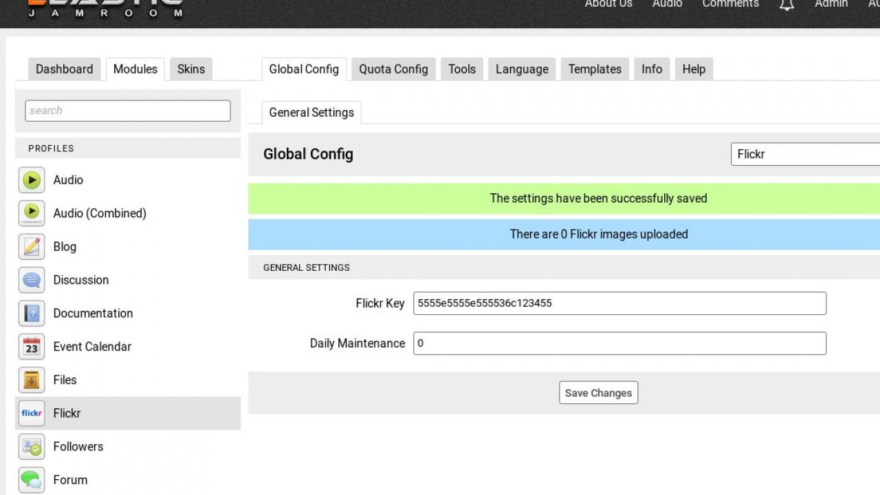The height and width of the screenshot is (495, 880).
Task: Click into the Flickr Key field
Action: point(619,303)
